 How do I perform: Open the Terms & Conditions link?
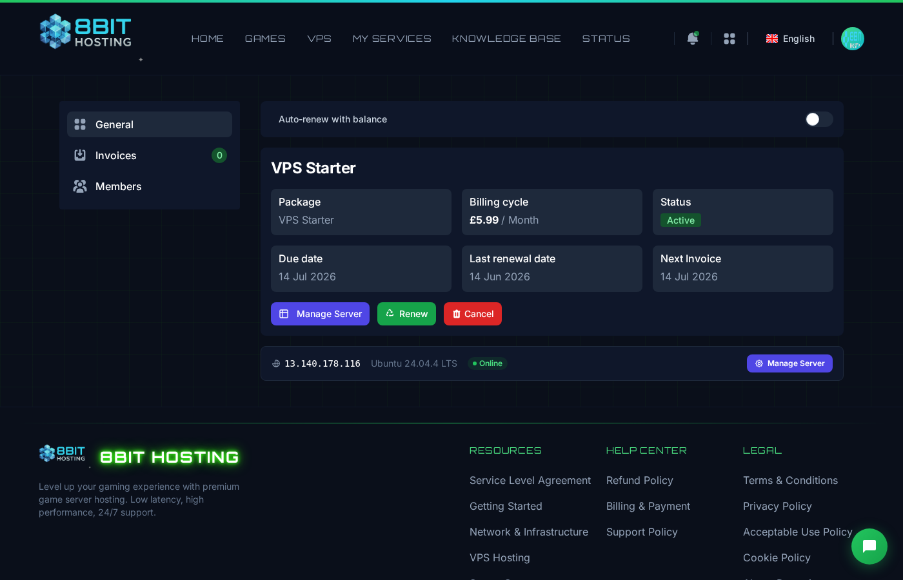790,480
